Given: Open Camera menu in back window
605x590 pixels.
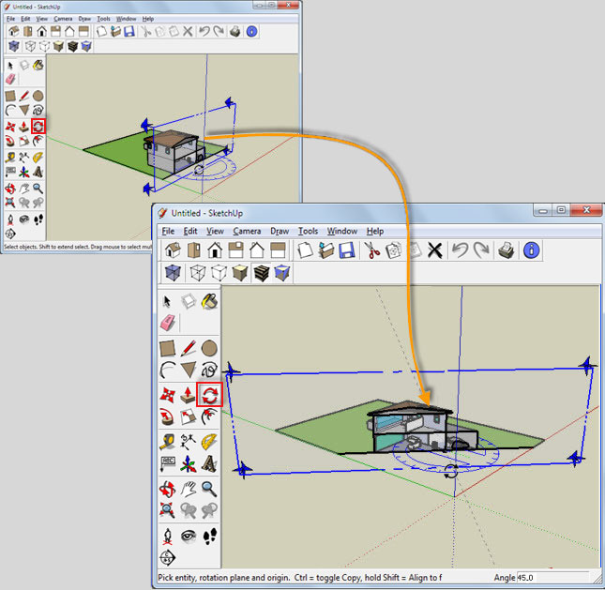Looking at the screenshot, I should [x=63, y=19].
